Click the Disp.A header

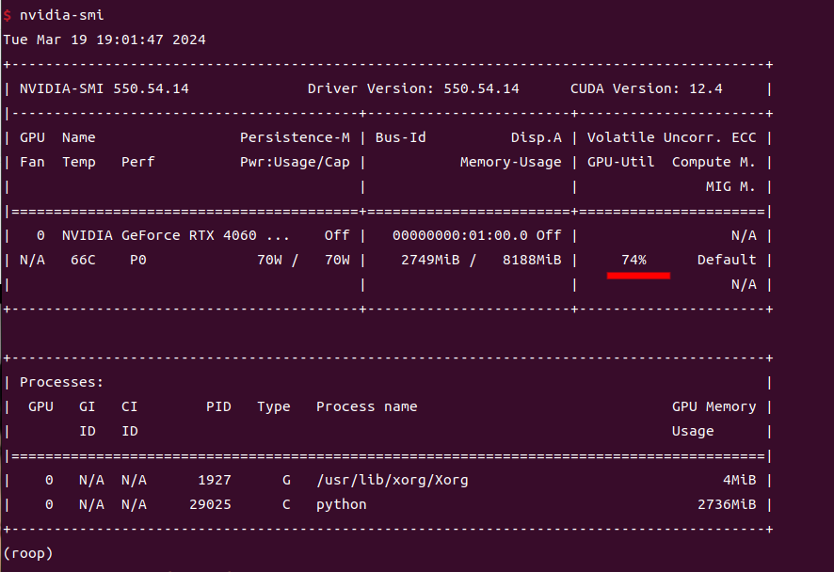(x=537, y=137)
